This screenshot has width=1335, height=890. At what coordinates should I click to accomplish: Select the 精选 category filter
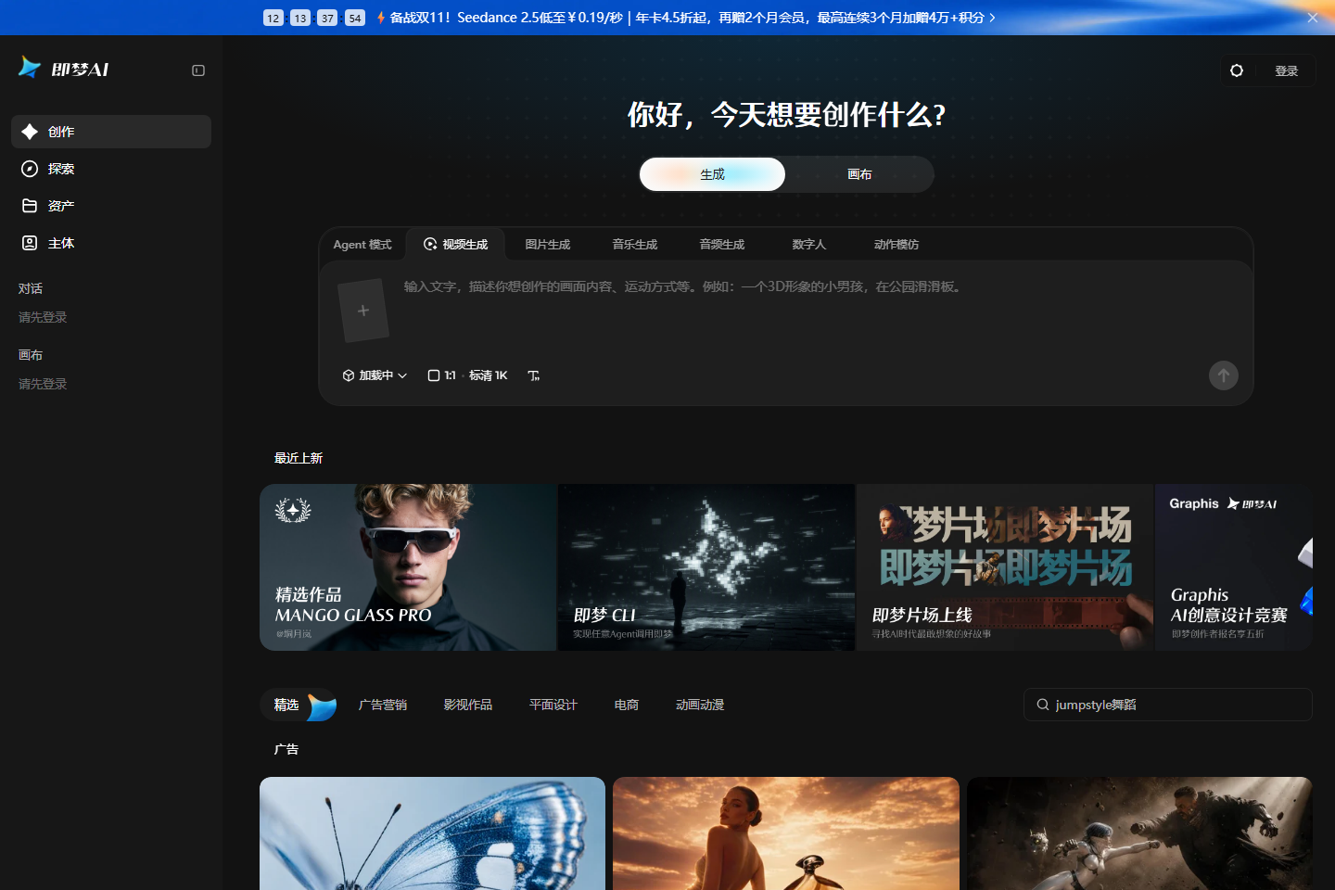tap(299, 706)
